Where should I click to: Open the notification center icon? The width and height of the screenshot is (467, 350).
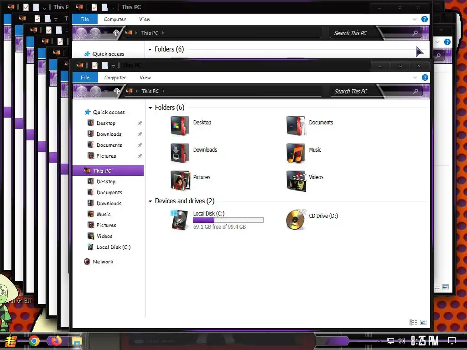pyautogui.click(x=452, y=341)
